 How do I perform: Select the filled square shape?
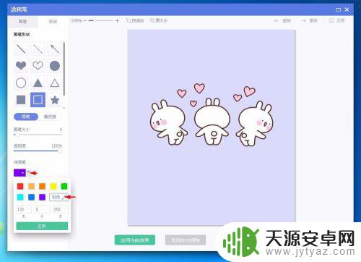click(21, 100)
